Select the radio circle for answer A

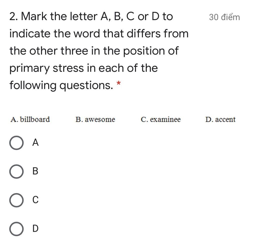[16, 143]
